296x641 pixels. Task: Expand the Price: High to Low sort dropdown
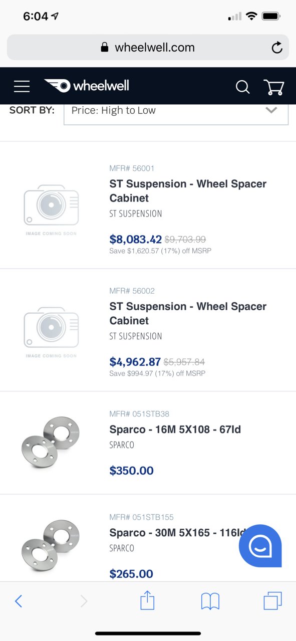coord(176,111)
